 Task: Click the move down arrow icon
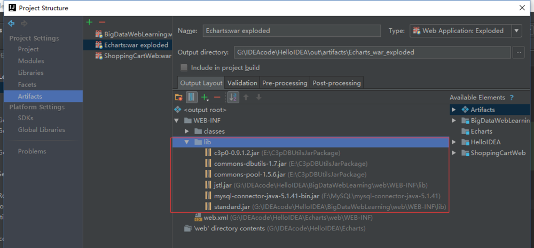[259, 97]
